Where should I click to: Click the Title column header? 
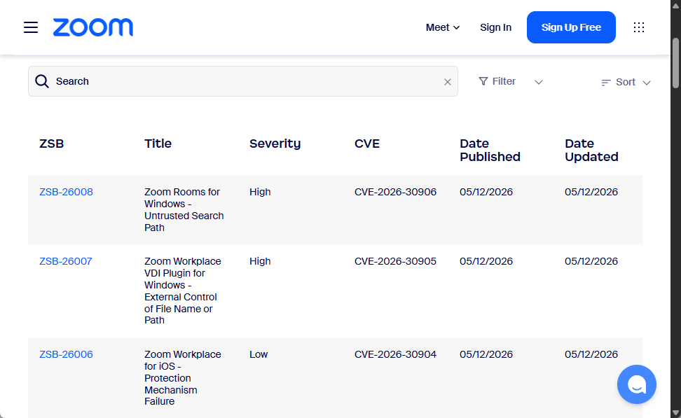158,144
